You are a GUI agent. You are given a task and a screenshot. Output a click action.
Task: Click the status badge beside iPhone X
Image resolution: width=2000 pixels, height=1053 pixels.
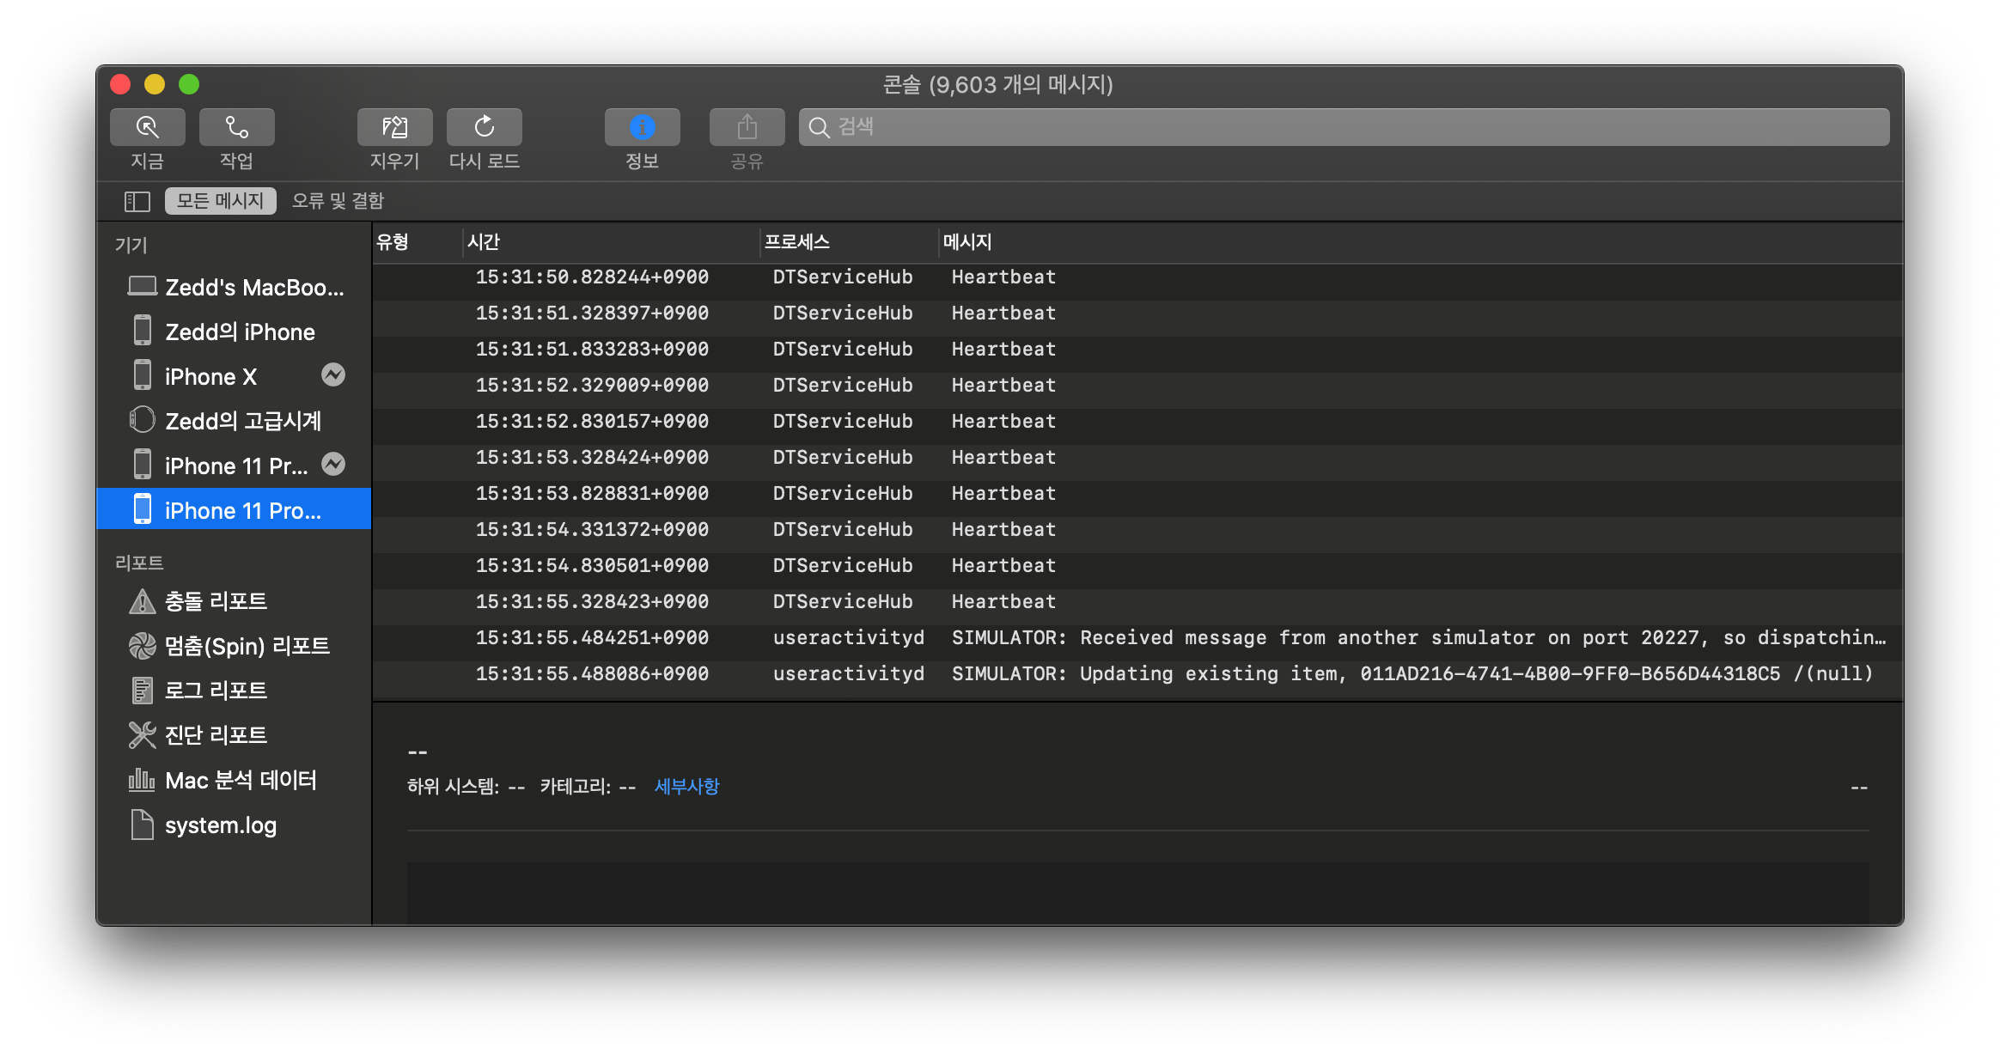point(333,375)
